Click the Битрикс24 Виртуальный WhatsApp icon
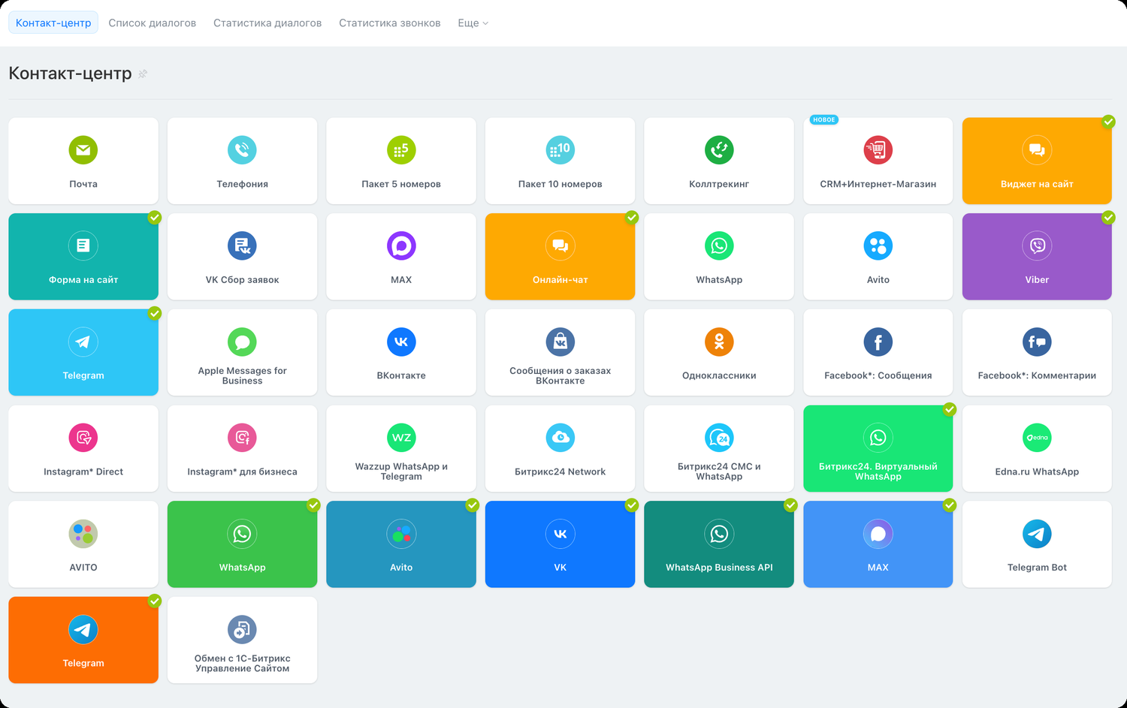 click(x=878, y=438)
